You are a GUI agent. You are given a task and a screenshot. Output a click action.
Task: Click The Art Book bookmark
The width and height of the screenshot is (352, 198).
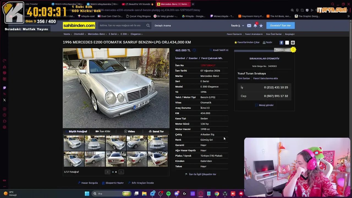(279, 16)
